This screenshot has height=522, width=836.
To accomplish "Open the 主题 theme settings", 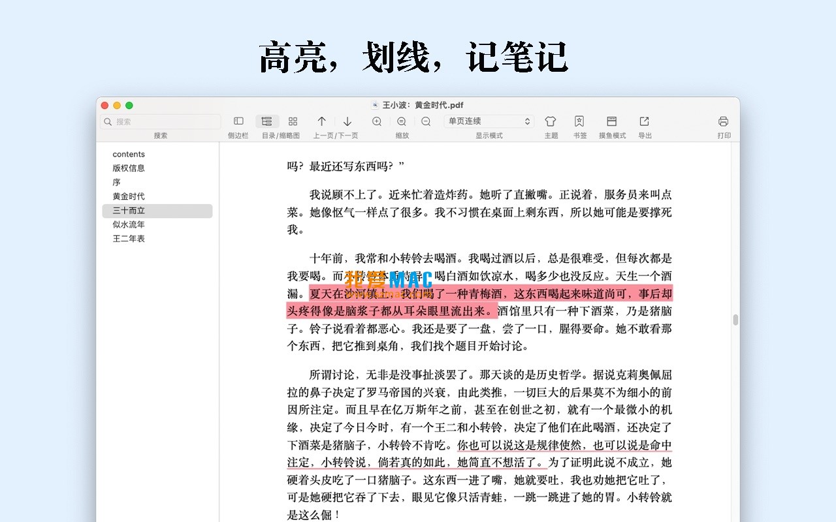I will (x=551, y=121).
